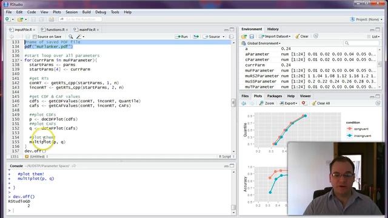Click the compile notebook icon right of Source
Viewport: 388px width, 218px height.
point(231,36)
